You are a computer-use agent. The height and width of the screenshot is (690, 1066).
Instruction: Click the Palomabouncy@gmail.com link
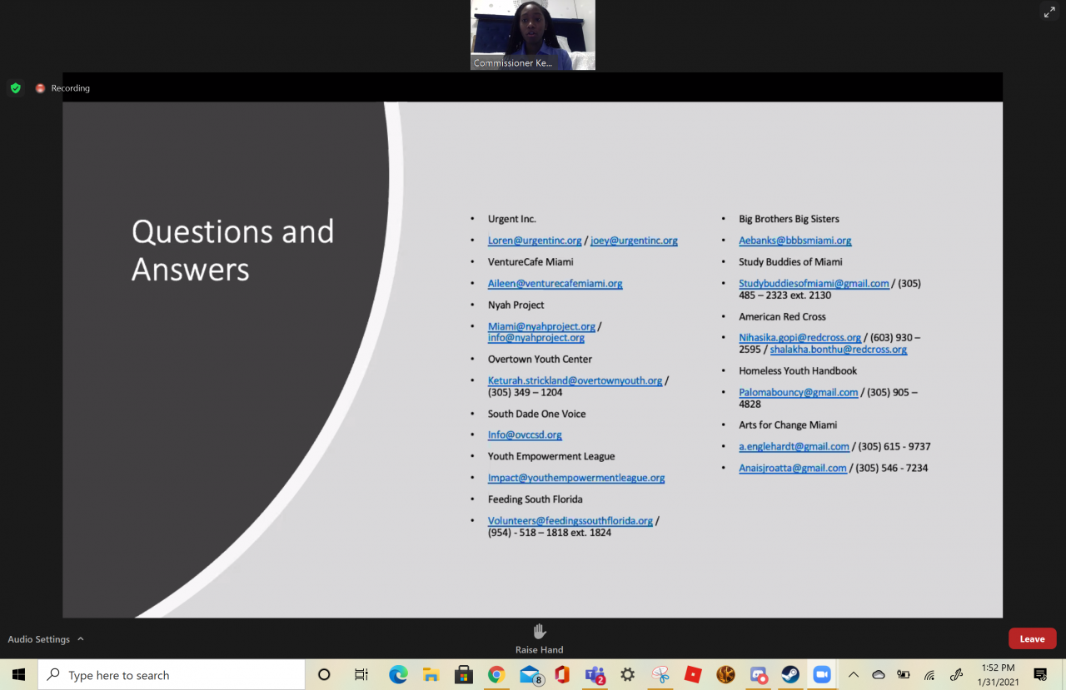pos(799,392)
